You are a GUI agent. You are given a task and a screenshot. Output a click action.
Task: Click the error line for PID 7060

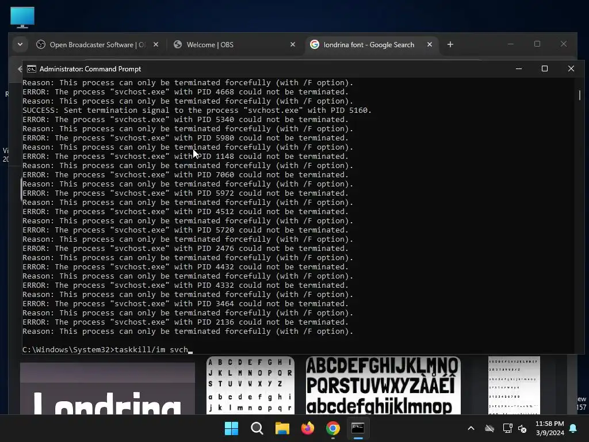coord(185,175)
